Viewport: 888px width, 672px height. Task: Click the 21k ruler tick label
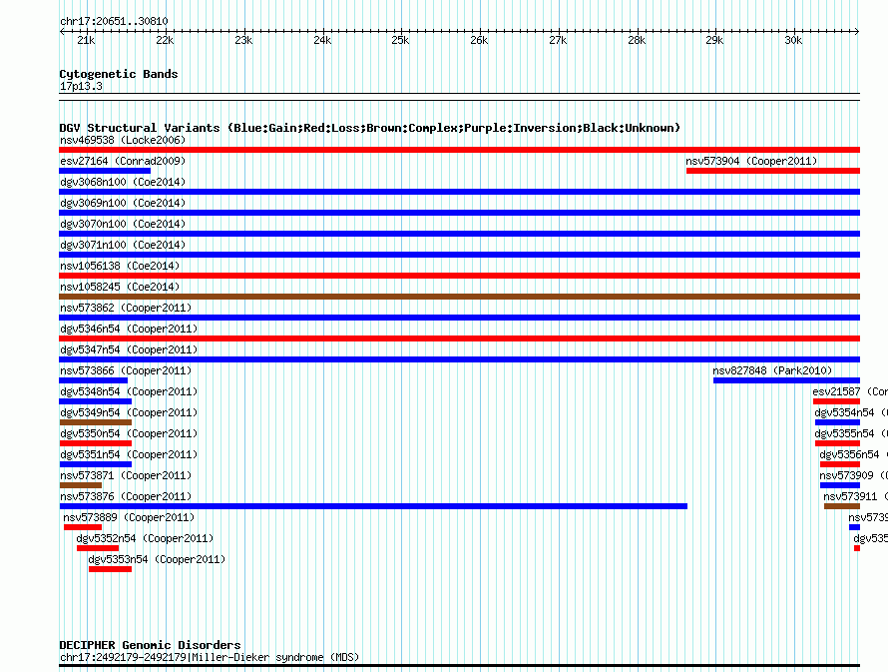[x=86, y=40]
